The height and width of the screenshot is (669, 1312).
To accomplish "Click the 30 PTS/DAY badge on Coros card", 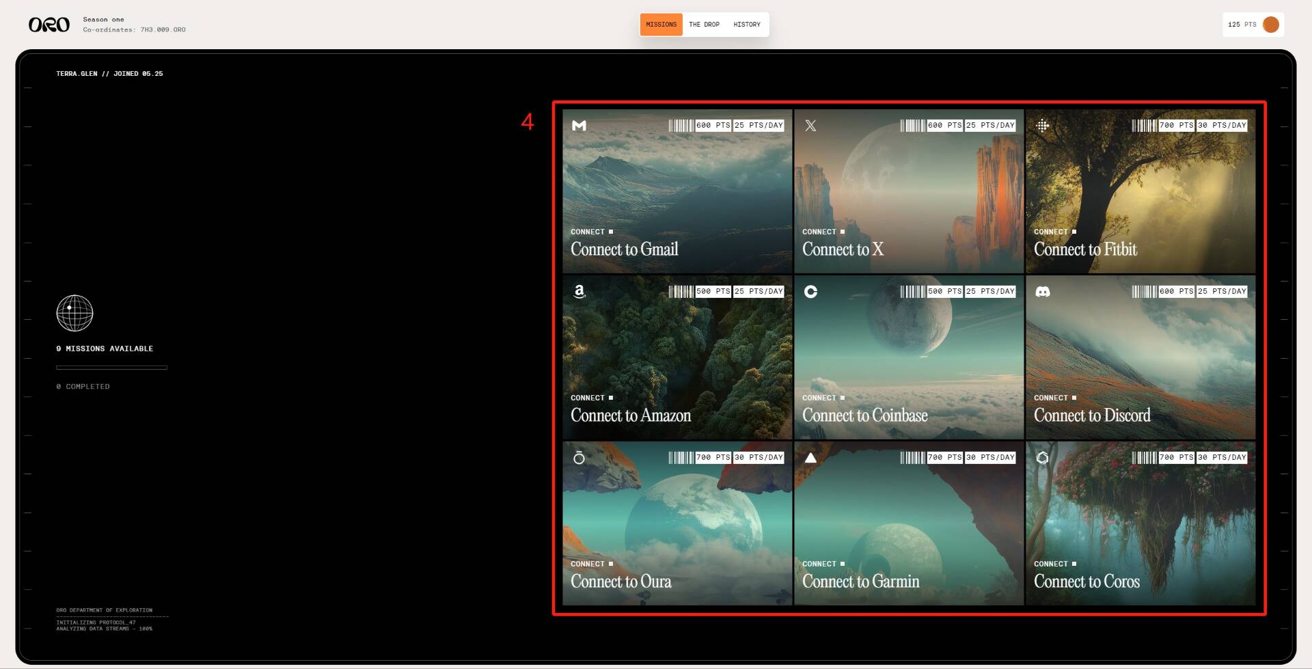I will coord(1222,458).
